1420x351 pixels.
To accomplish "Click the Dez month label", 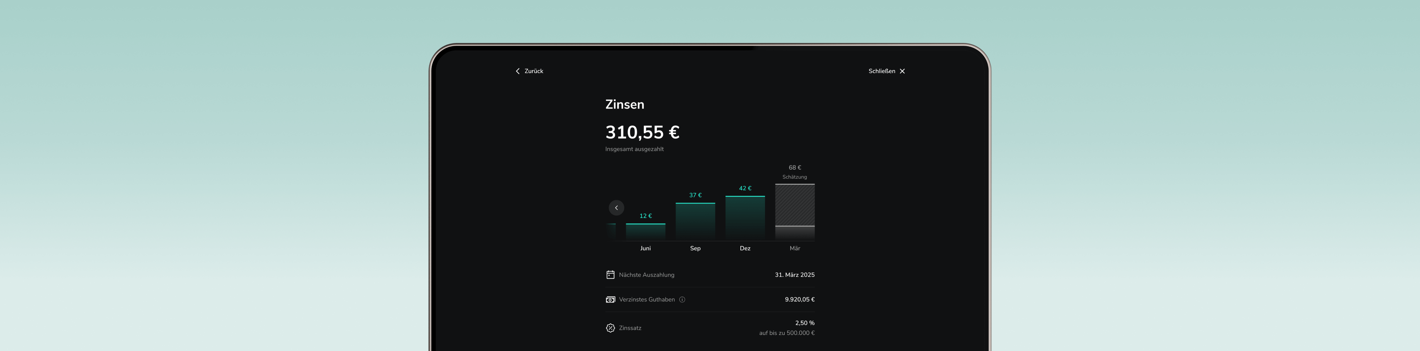I will click(x=745, y=249).
